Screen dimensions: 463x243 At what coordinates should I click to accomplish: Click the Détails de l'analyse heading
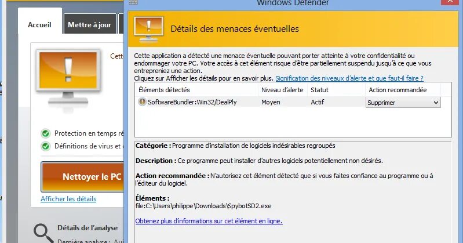tap(88, 228)
